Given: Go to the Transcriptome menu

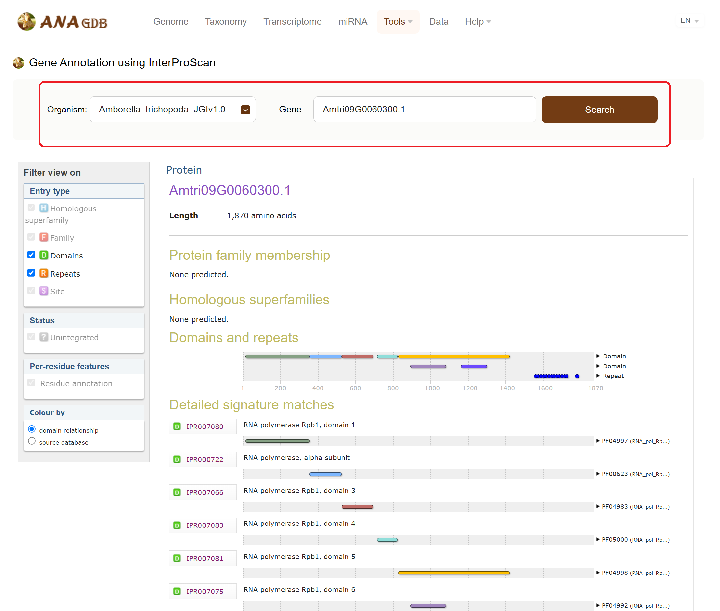Looking at the screenshot, I should 292,21.
